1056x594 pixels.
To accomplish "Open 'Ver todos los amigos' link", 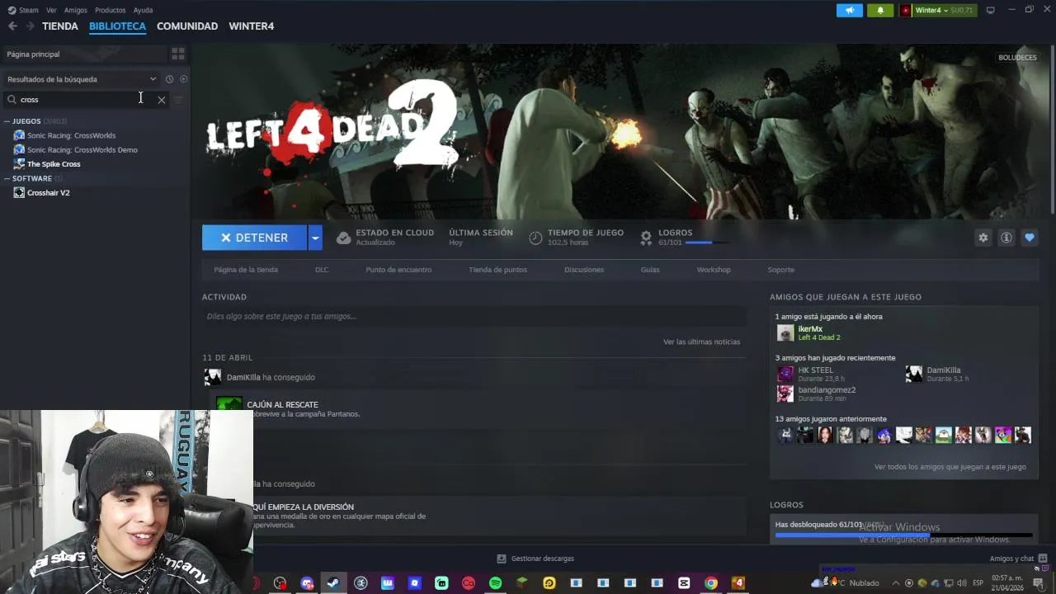I will (950, 467).
